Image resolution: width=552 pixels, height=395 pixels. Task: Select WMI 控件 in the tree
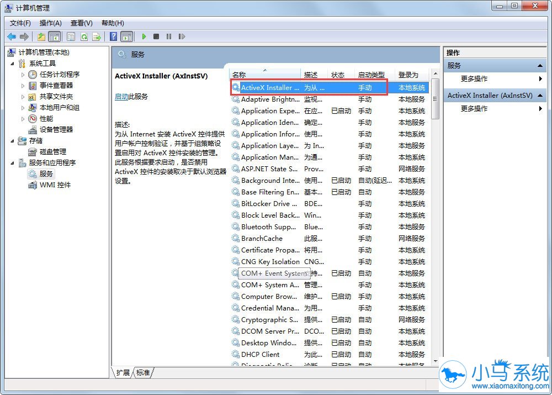pos(55,185)
